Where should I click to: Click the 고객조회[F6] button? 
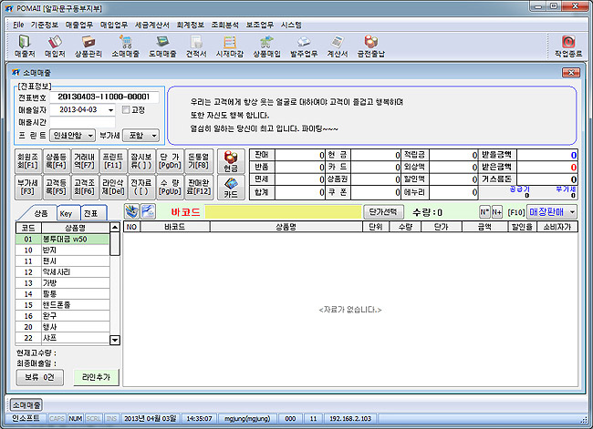pyautogui.click(x=84, y=188)
